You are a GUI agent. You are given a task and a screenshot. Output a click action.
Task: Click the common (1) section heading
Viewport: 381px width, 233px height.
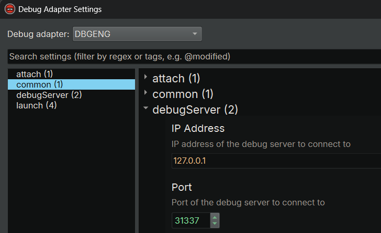coord(183,94)
